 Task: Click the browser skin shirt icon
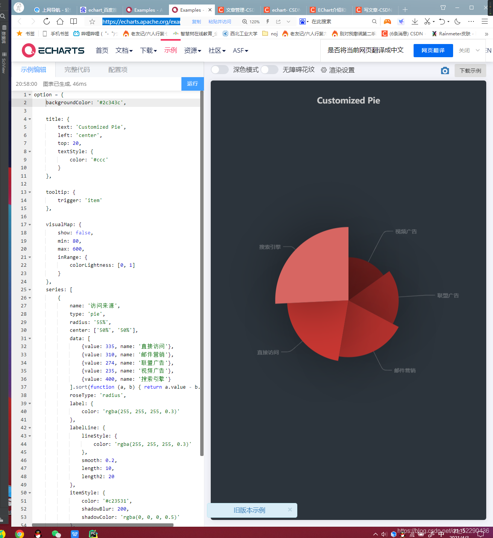[x=443, y=8]
